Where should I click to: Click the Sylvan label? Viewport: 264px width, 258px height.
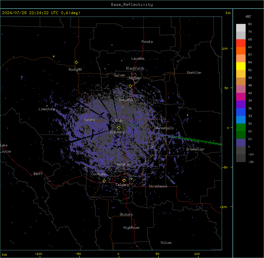119,75
